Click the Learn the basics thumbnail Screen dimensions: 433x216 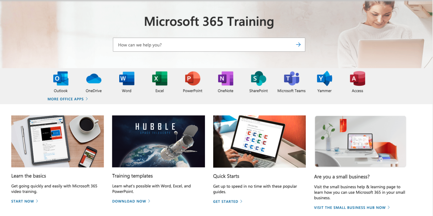pyautogui.click(x=58, y=141)
